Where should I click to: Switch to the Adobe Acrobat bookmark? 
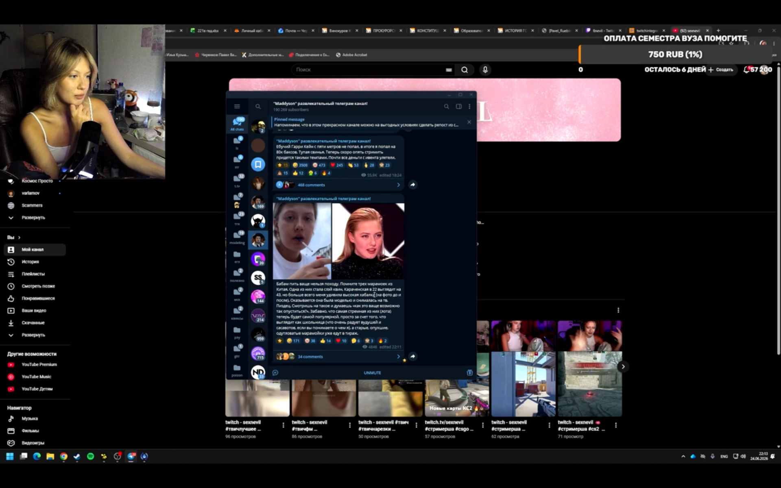(351, 55)
